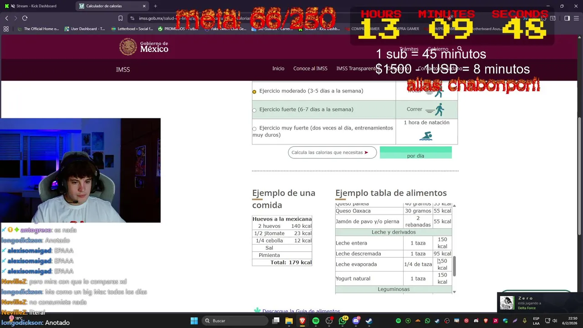Open PROMIEDOS bookmark
583x328 pixels.
point(177,29)
